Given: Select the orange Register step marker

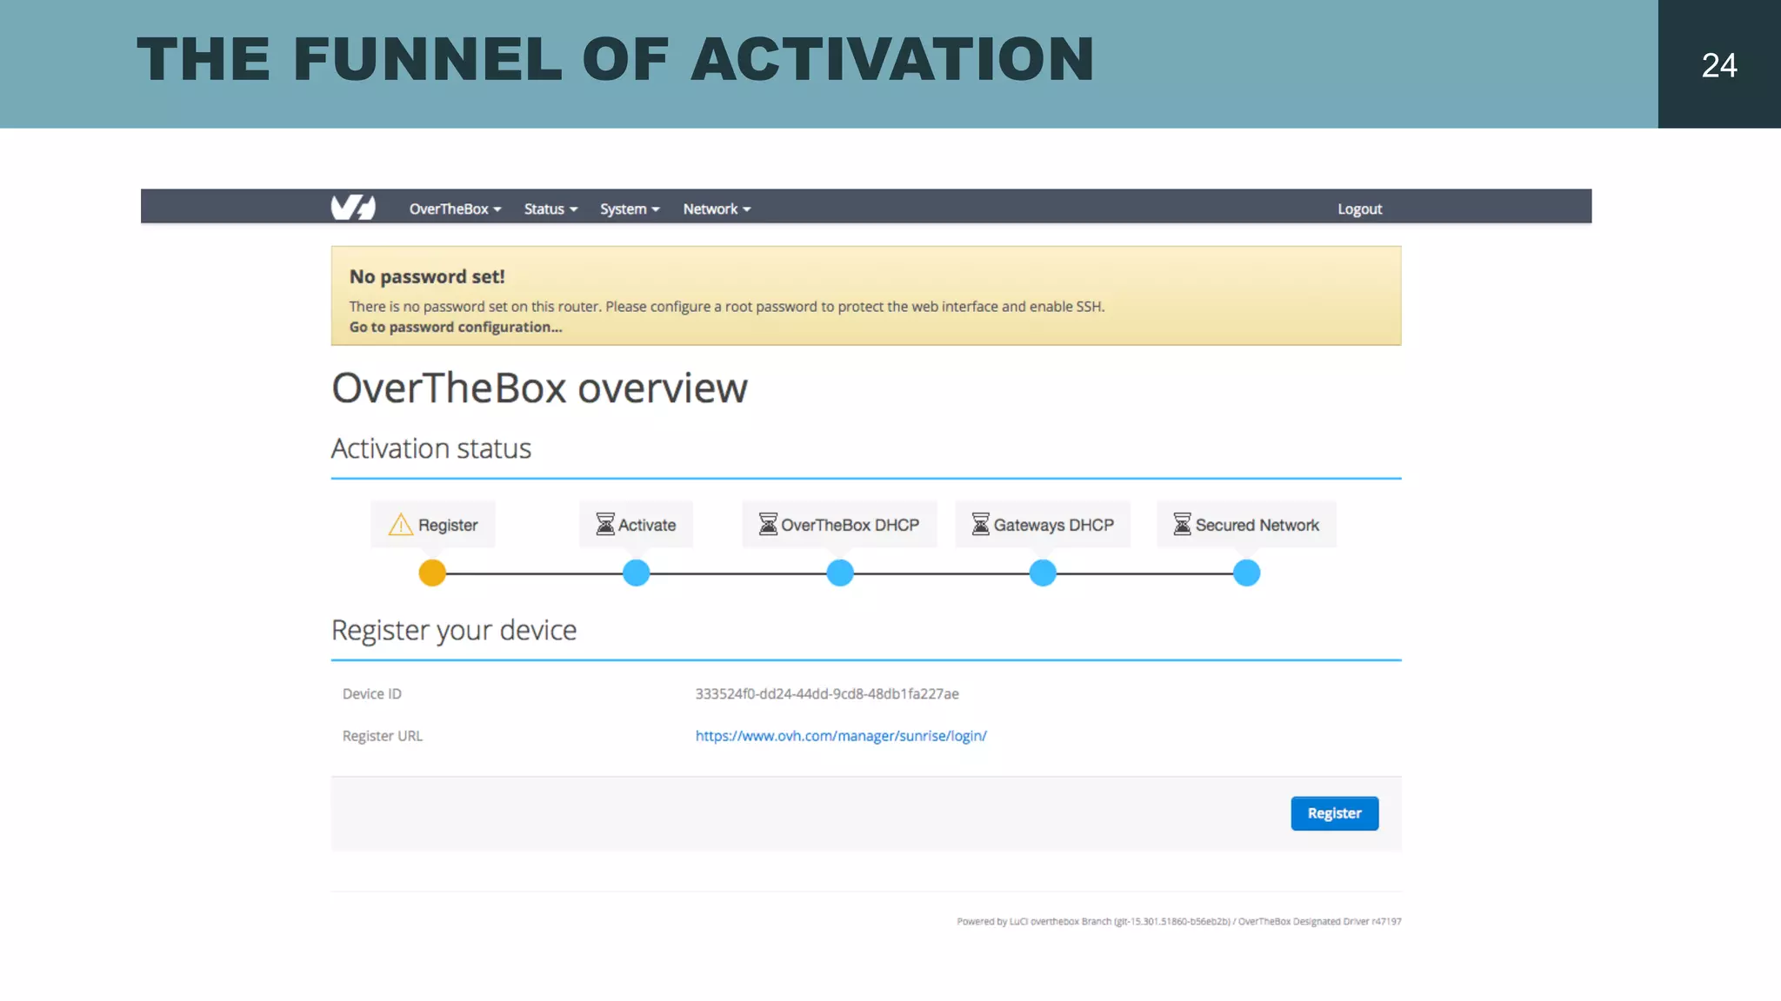Looking at the screenshot, I should click(432, 573).
